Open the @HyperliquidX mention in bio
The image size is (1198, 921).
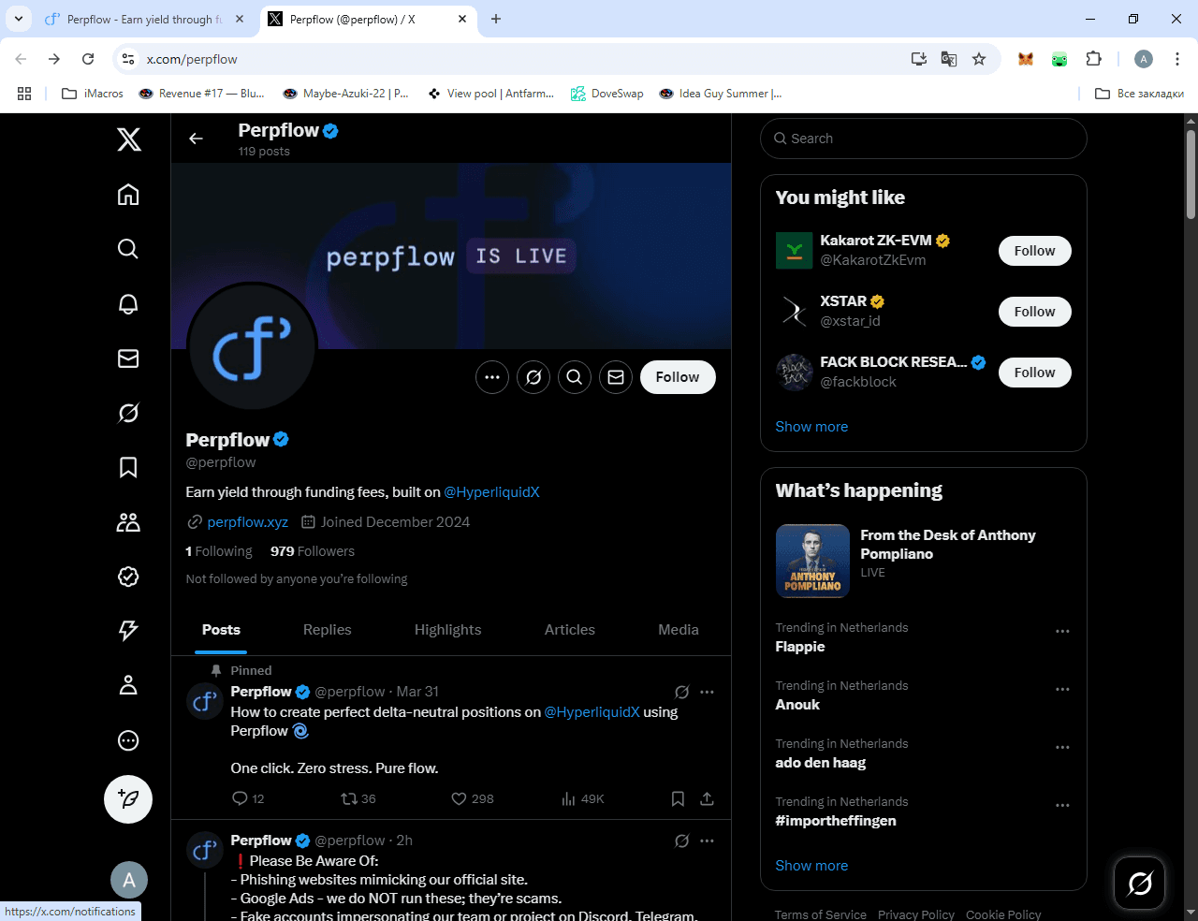tap(491, 492)
